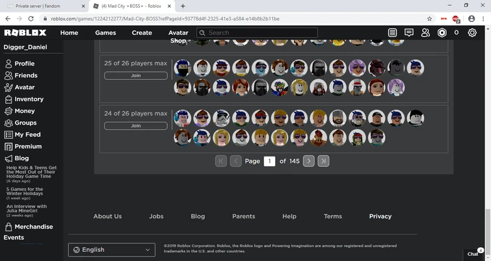Open Chrome profile account icon
491x261 pixels.
471,19
